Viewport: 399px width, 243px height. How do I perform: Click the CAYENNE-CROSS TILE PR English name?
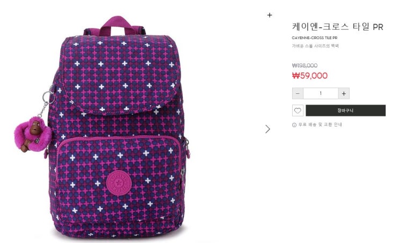315,38
